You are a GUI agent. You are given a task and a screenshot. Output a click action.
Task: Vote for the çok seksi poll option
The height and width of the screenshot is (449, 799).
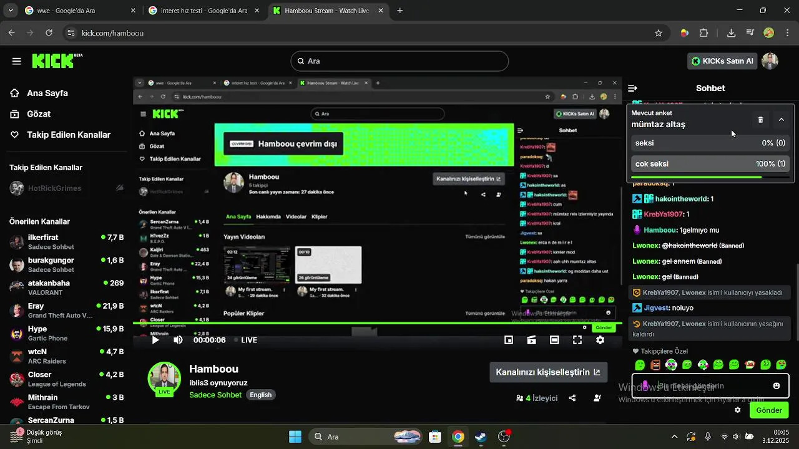point(710,163)
